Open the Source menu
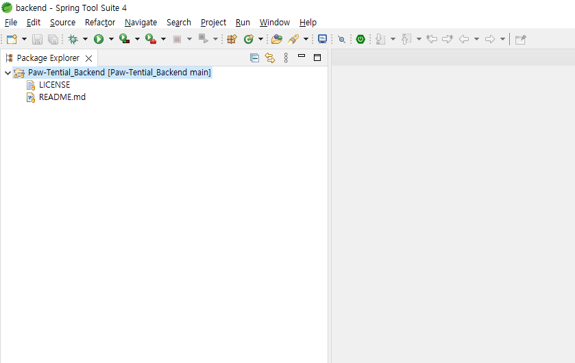The width and height of the screenshot is (575, 363). click(x=62, y=23)
